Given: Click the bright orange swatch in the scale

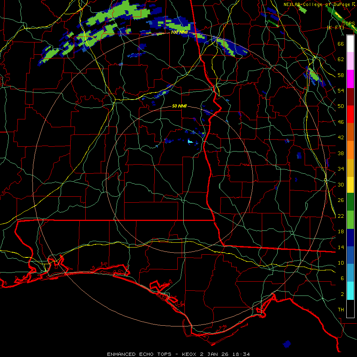Looking at the screenshot, I should point(350,150).
